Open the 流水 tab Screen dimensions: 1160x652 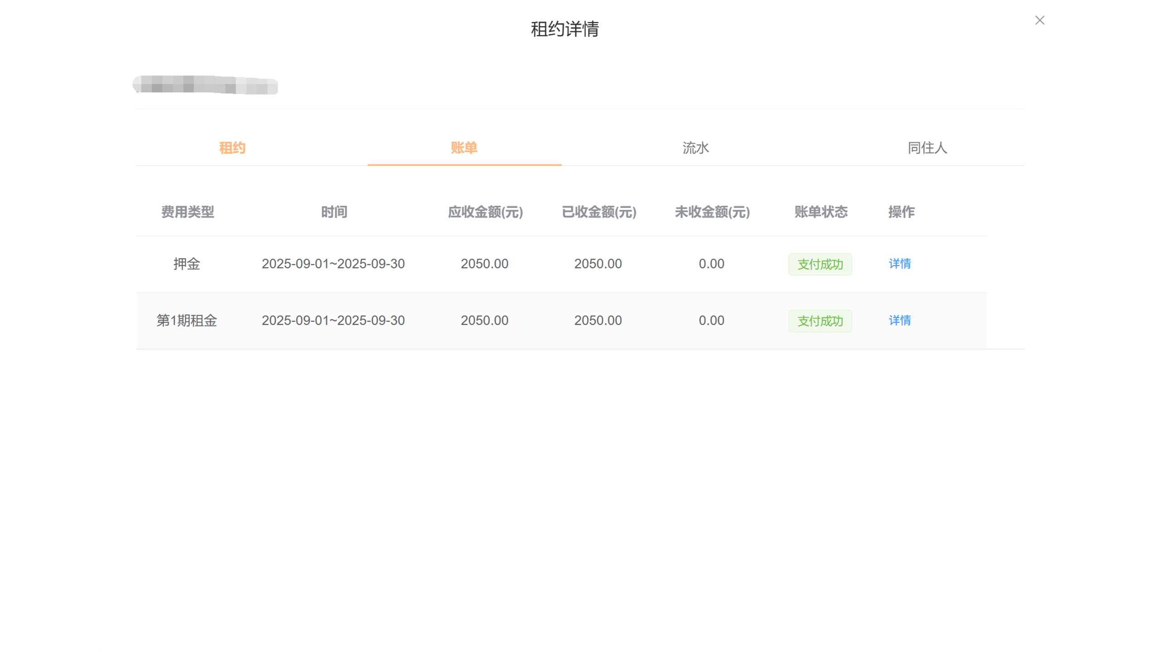696,148
